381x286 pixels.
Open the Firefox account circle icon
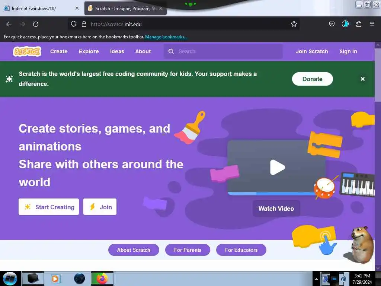click(345, 24)
